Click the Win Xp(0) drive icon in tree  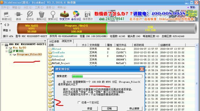coord(11,48)
